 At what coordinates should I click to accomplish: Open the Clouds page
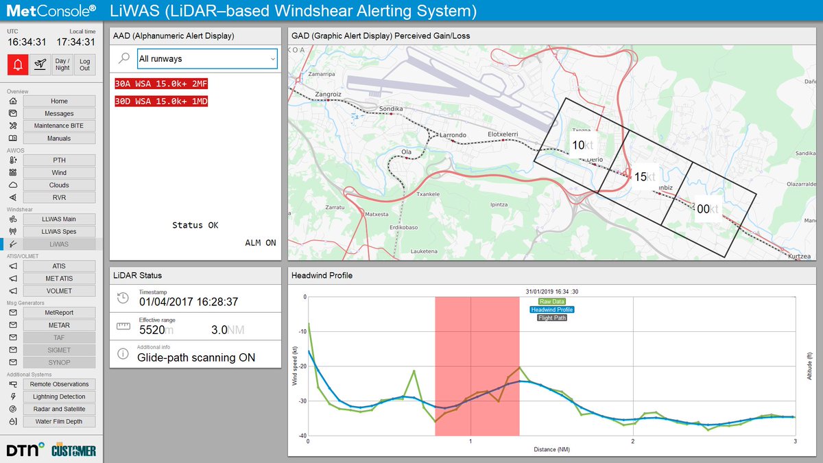coord(59,185)
